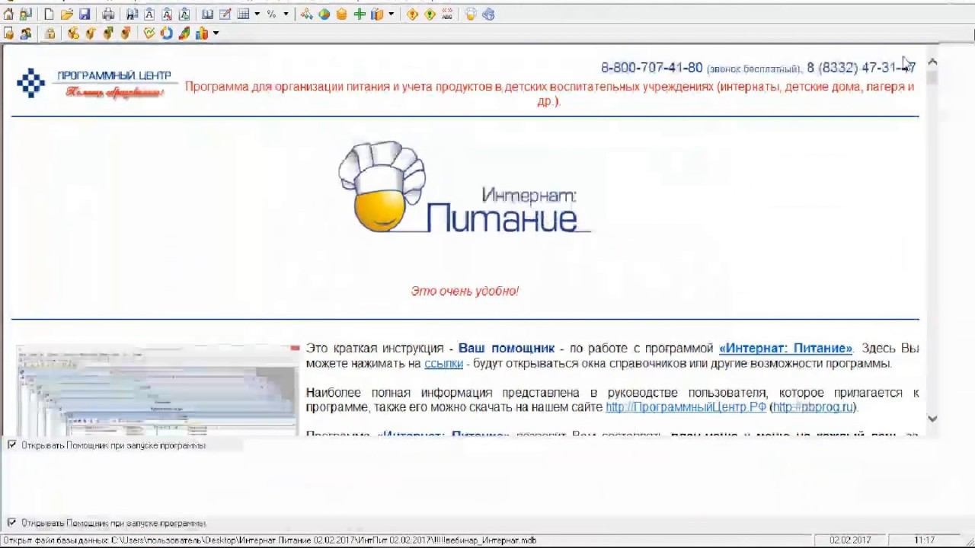Open the colored bar chart icon
This screenshot has height=548, width=975.
(202, 33)
